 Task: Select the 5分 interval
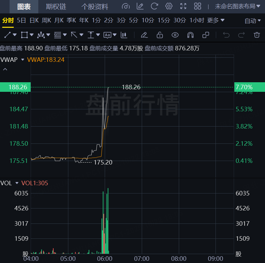point(133,20)
